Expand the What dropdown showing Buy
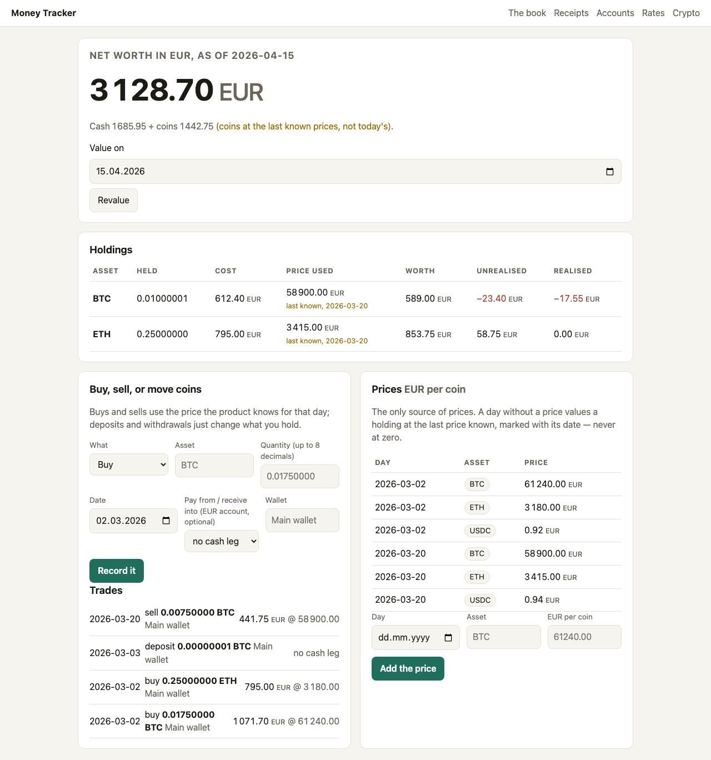Image resolution: width=711 pixels, height=760 pixels. coord(129,464)
